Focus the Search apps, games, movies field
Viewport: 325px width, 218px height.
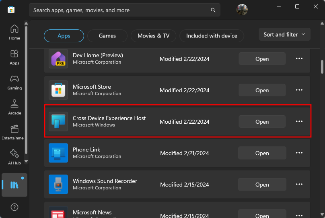tap(124, 10)
